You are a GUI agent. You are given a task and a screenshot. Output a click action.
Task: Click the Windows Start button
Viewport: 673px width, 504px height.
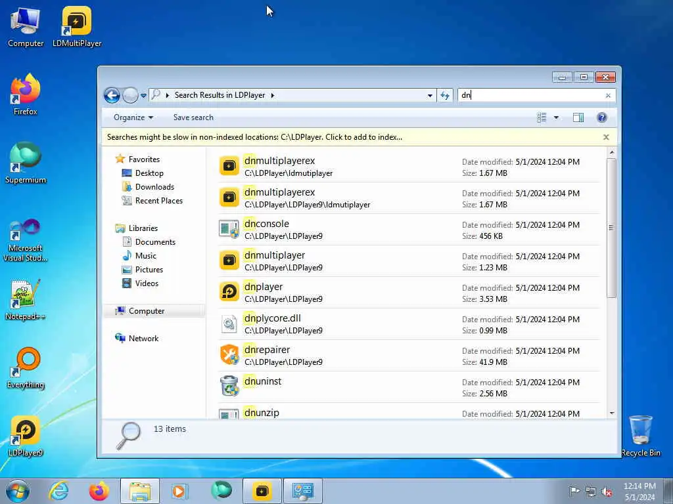(x=18, y=491)
